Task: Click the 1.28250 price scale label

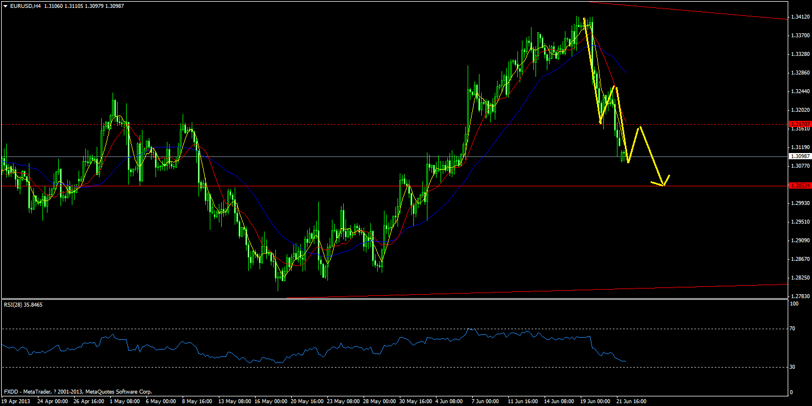Action: click(x=800, y=278)
